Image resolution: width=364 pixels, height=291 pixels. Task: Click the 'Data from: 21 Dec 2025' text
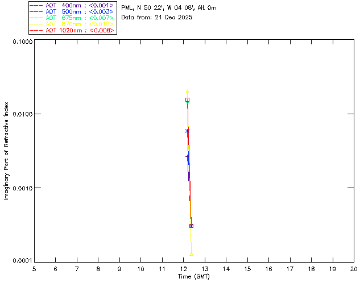(157, 18)
